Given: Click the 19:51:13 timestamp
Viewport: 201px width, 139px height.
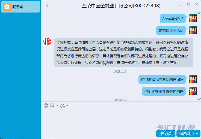Looking at the screenshot, I should 120,72.
